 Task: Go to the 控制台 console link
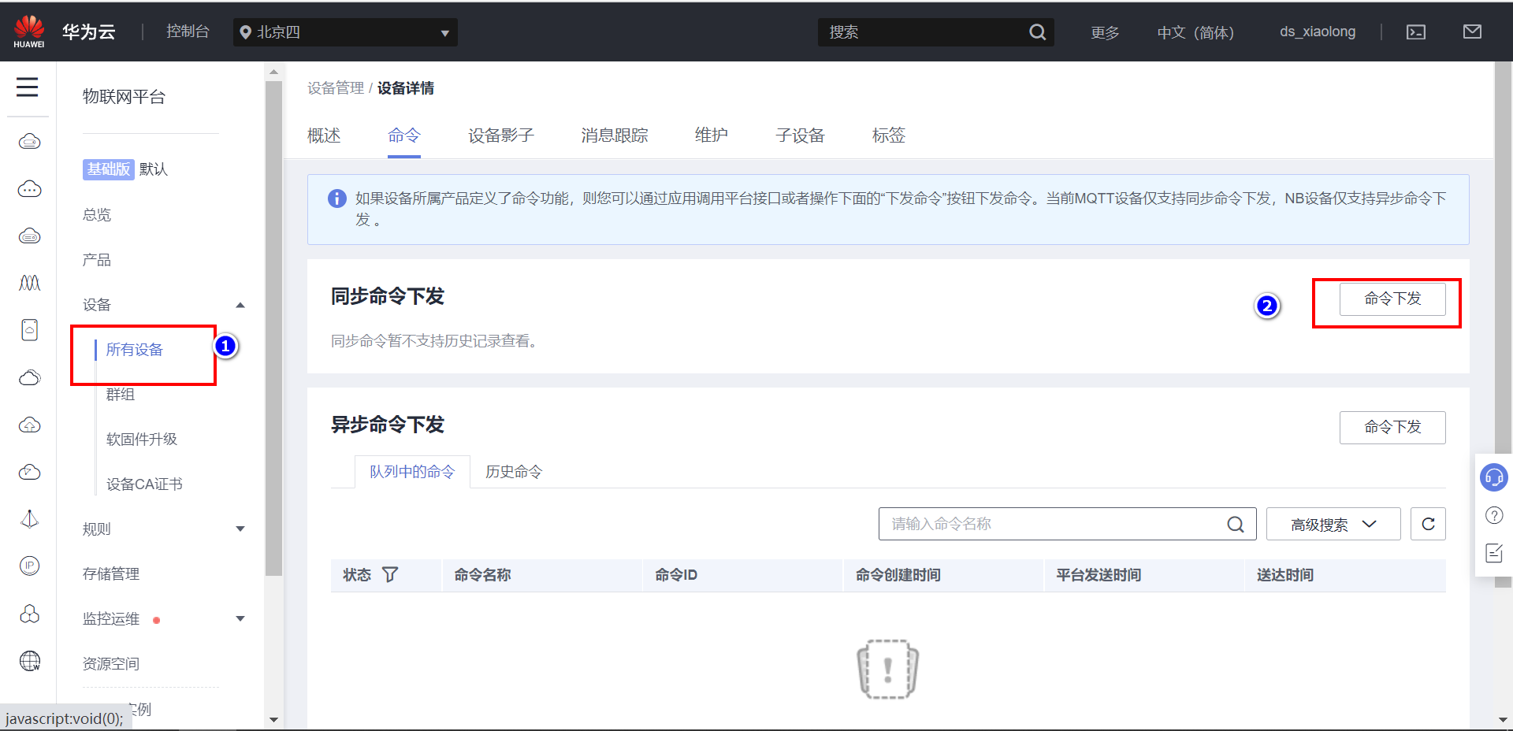point(188,32)
